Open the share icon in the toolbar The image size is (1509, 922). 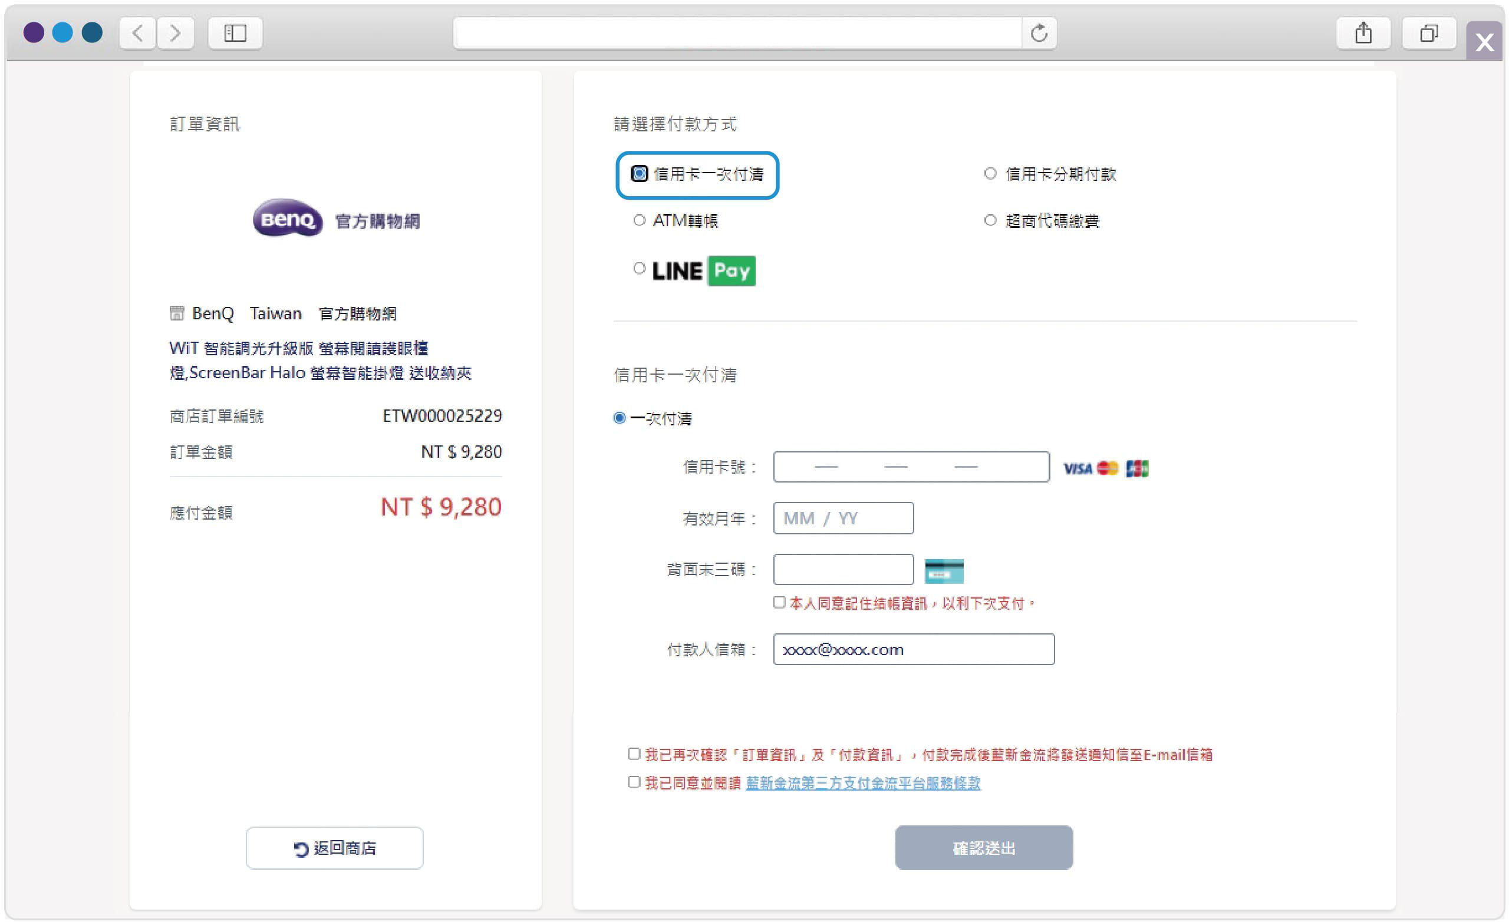[1363, 32]
